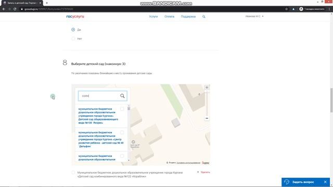The height and width of the screenshot is (187, 333).
Task: Check kindergarten №105 checkbox
Action: pyautogui.click(x=122, y=109)
